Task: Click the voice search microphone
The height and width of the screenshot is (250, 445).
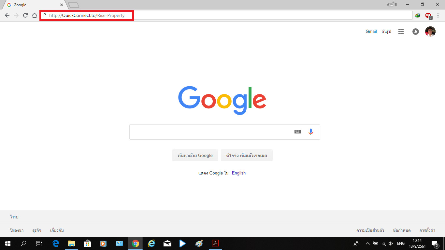Action: (310, 132)
